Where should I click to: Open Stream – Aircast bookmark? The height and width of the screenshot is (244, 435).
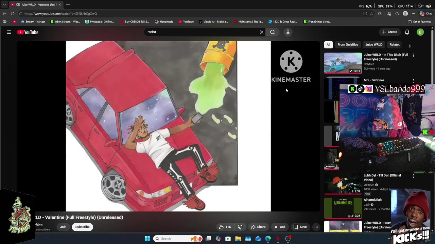(x=33, y=22)
